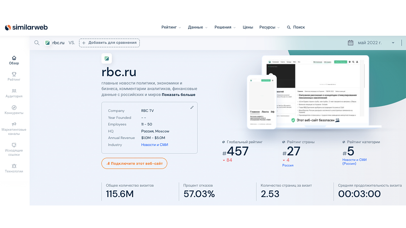Click the Россия link under country rank
Screen dimensions: 406x228
288,165
